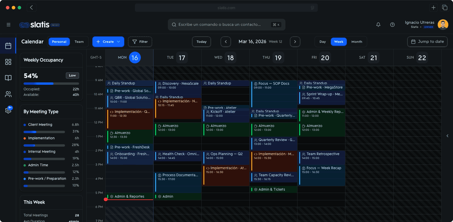Click the contacts/people icon in the sidebar
The image size is (453, 222).
(8, 94)
